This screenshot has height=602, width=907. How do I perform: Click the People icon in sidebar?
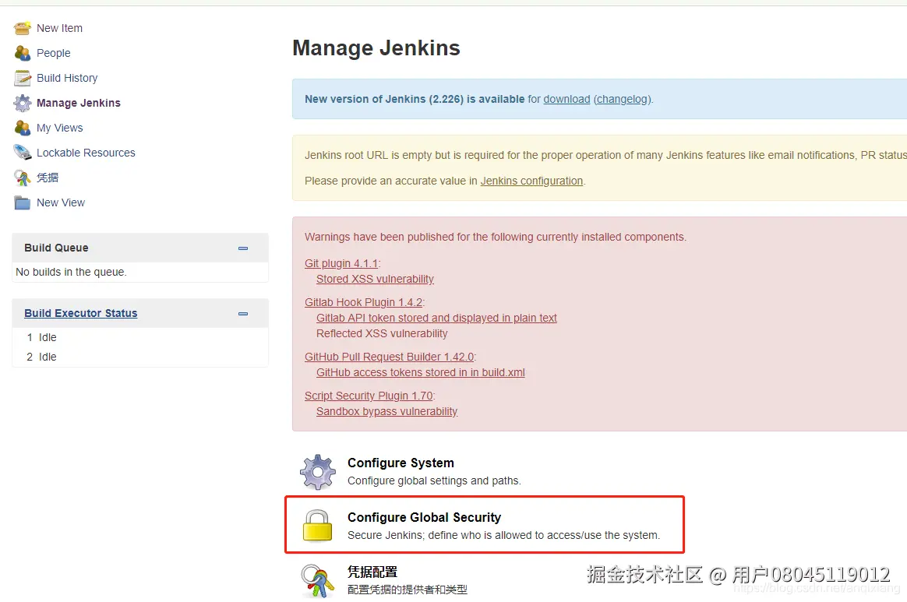[23, 53]
